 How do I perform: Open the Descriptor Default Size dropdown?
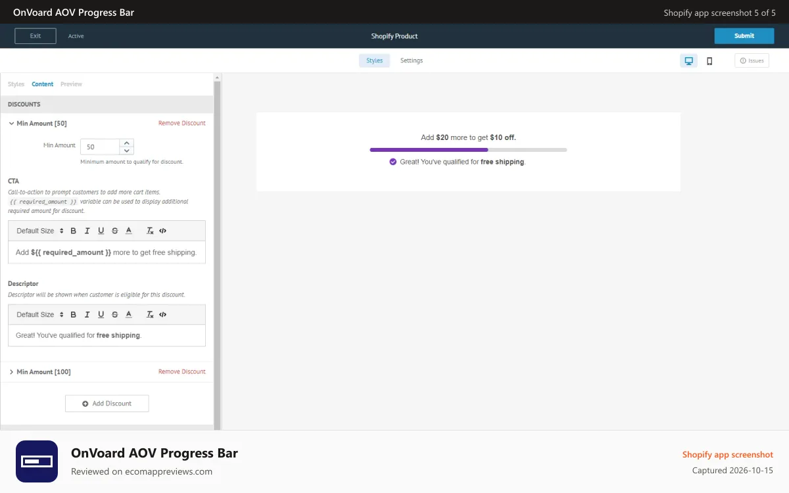pyautogui.click(x=40, y=314)
